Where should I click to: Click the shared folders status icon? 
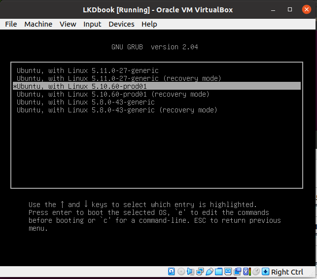[218, 272]
